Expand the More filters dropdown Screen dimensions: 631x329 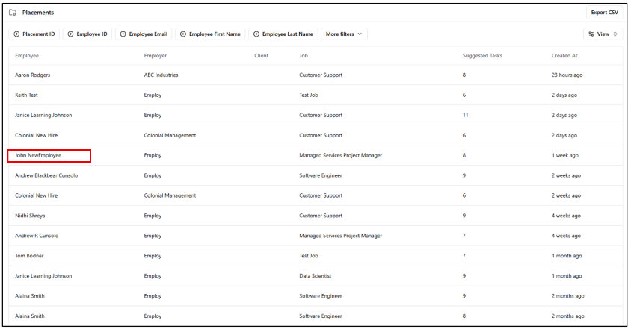[343, 34]
